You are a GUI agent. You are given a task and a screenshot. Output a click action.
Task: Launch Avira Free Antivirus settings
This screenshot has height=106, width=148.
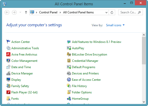[x=24, y=55]
